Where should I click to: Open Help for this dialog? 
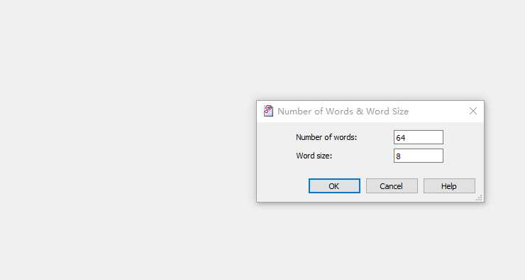click(x=449, y=185)
